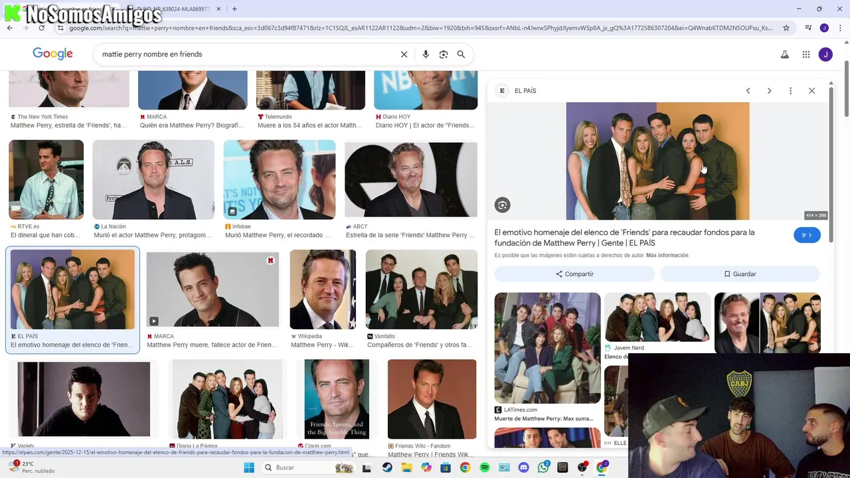This screenshot has width=850, height=478.
Task: Bookmark this page with the star icon
Action: [x=786, y=28]
